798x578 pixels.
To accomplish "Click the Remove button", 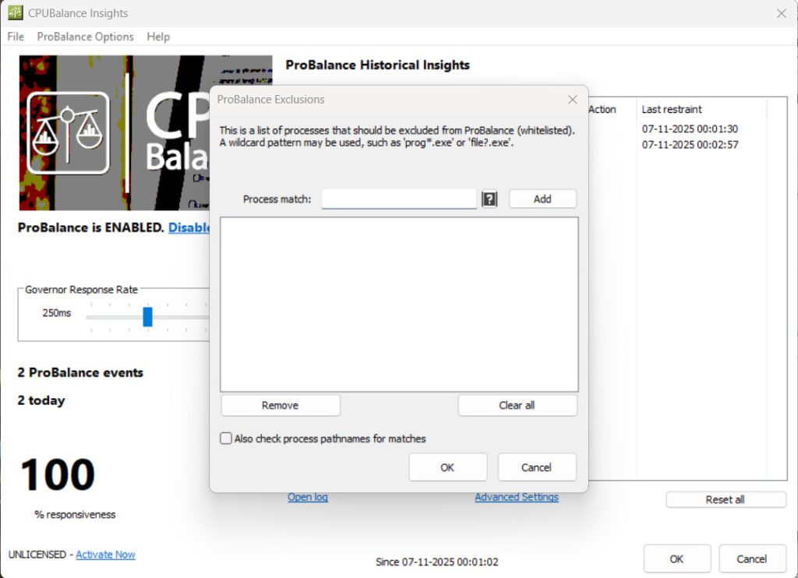I will [x=280, y=406].
